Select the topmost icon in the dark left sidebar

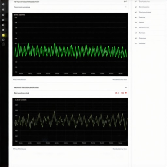(x=3, y=4)
